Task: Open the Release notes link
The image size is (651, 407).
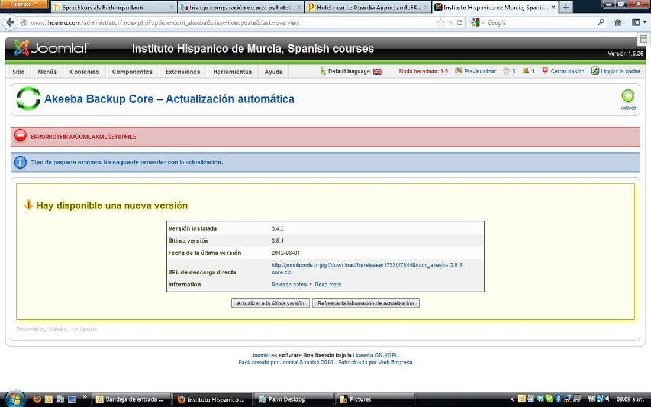Action: pyautogui.click(x=289, y=285)
